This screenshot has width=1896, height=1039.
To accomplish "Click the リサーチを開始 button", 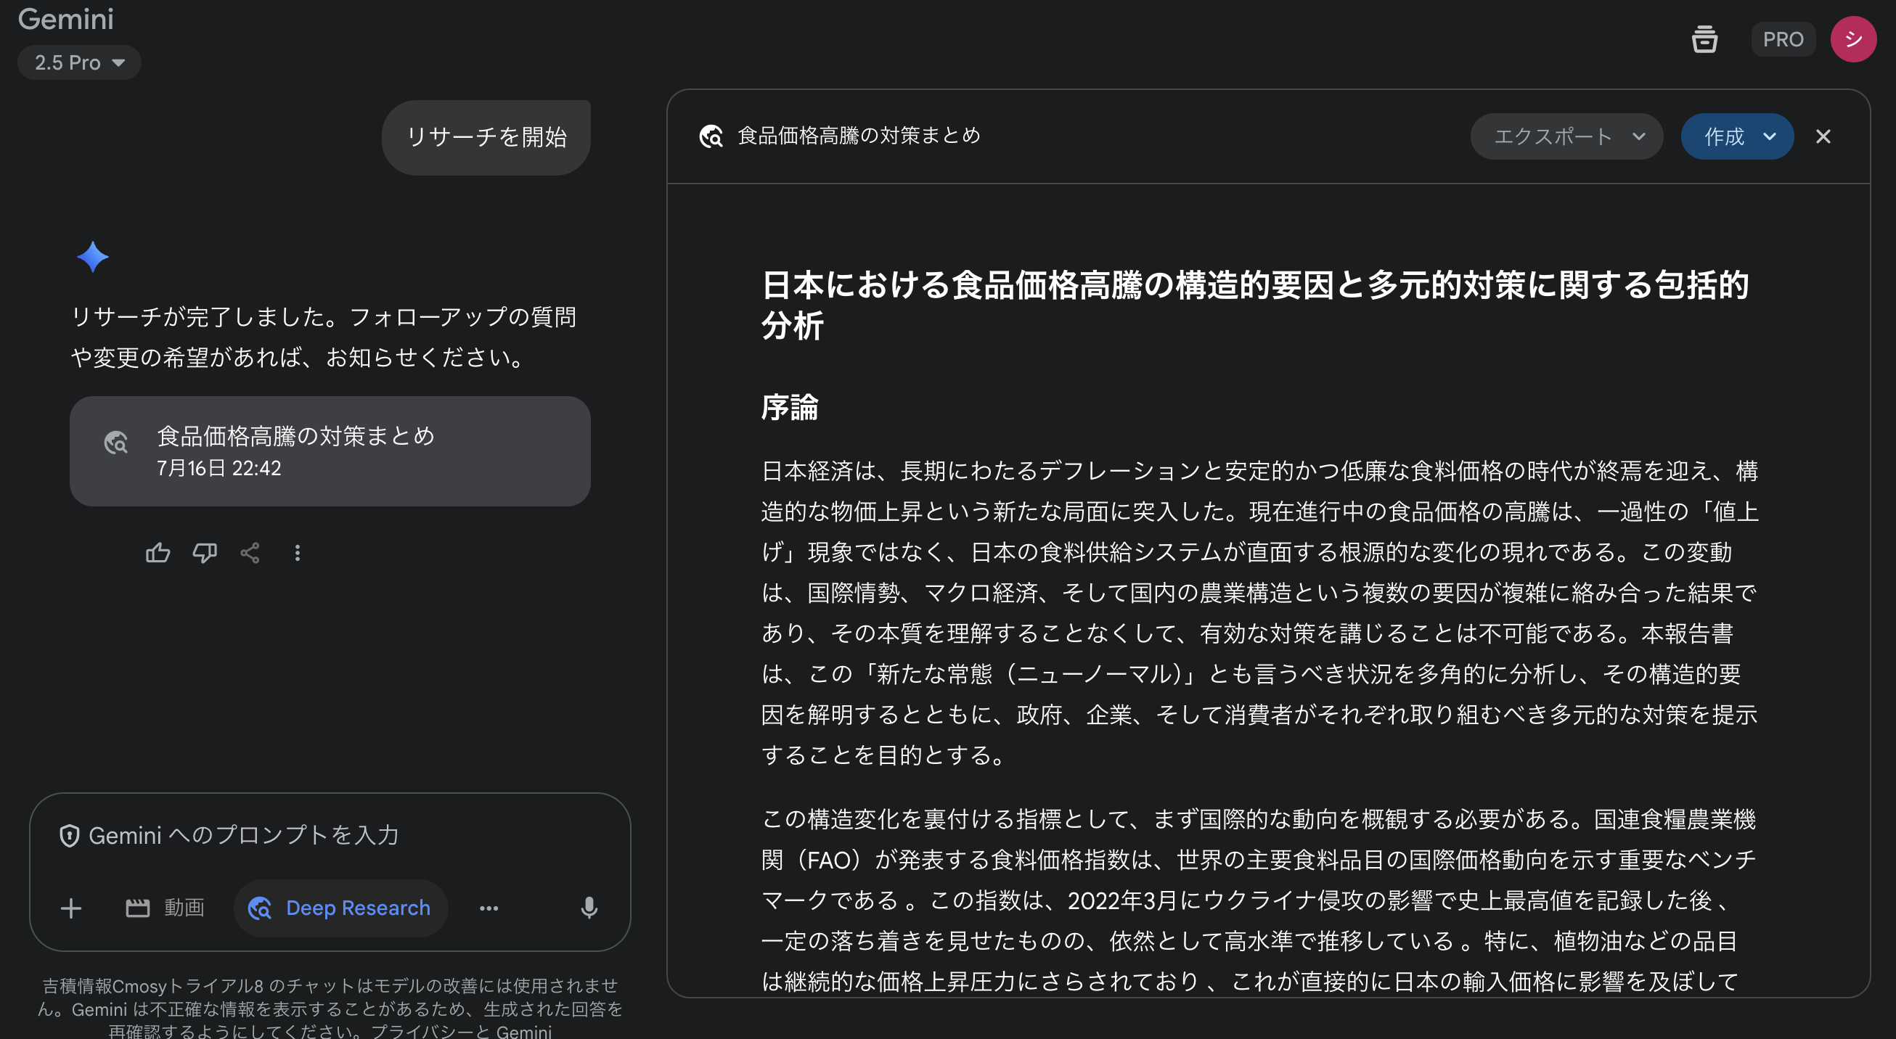I will (x=486, y=136).
